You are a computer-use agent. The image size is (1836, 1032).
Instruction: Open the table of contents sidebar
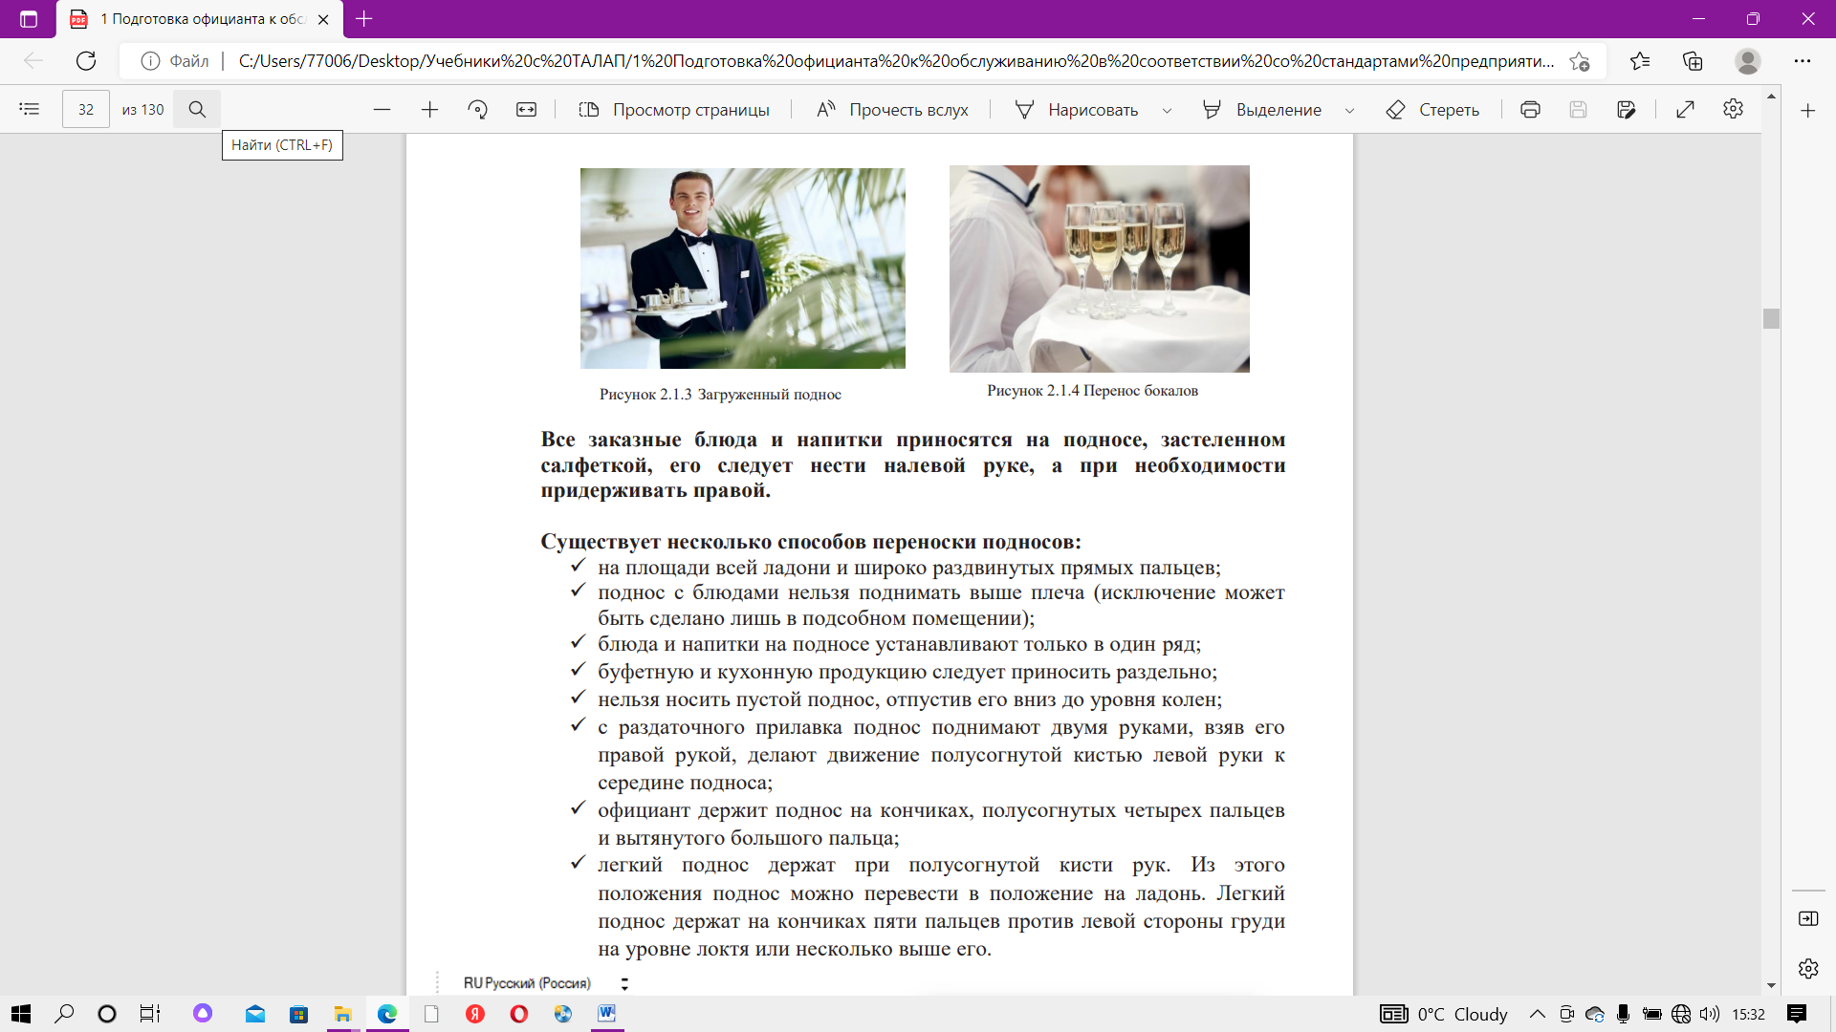pyautogui.click(x=30, y=109)
